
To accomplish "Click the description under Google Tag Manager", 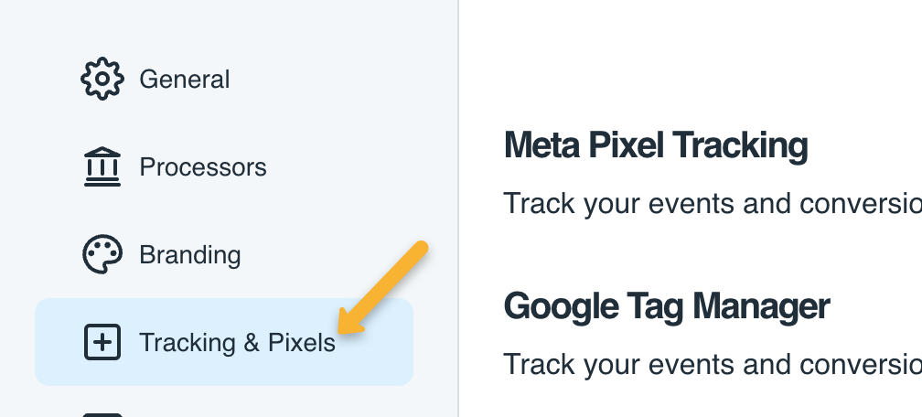I will 712,364.
